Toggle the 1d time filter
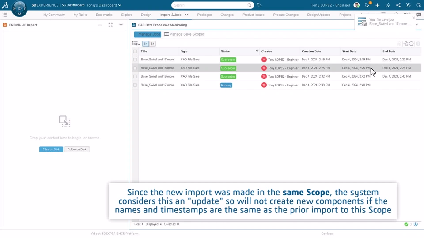424x238 pixels. tap(152, 44)
